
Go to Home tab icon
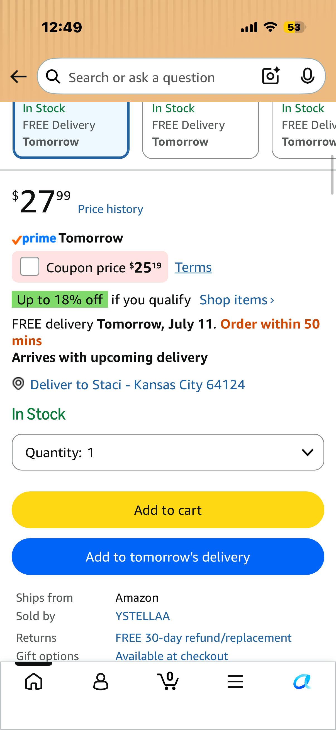[34, 681]
